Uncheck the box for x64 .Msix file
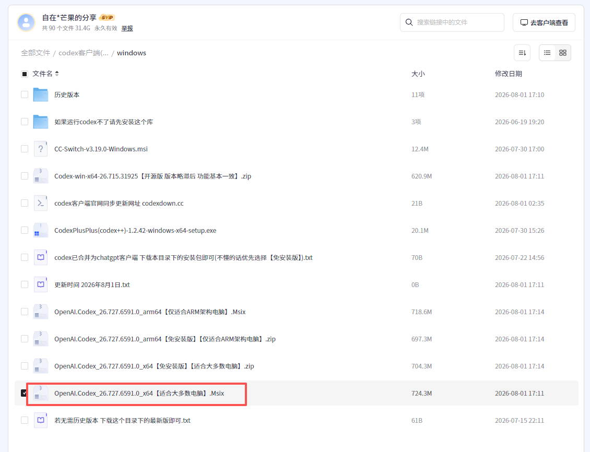The width and height of the screenshot is (590, 452). 24,393
